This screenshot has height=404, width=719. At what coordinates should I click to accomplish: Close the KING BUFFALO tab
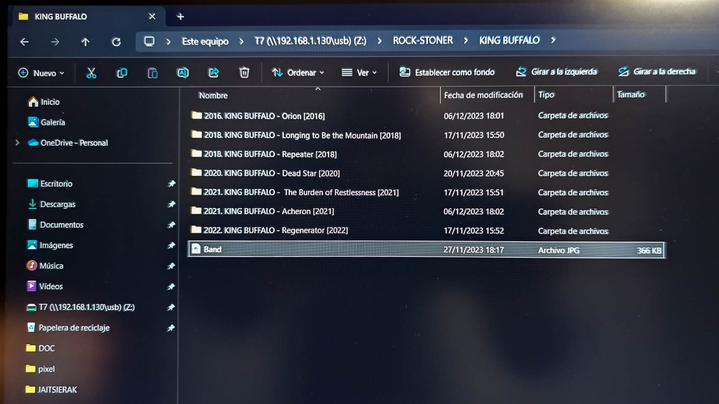pos(152,16)
